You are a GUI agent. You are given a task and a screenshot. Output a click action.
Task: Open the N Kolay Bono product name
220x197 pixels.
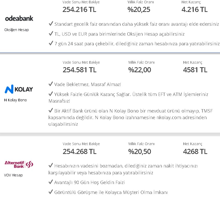click(x=16, y=100)
